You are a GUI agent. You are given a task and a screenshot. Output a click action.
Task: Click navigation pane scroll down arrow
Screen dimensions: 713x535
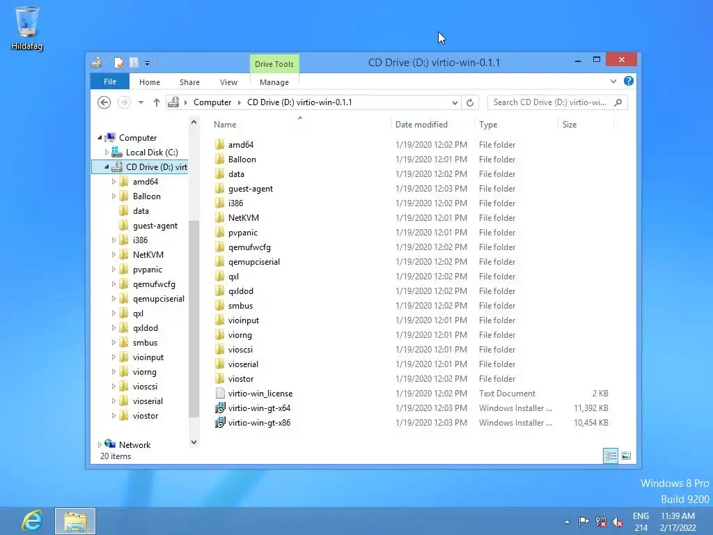(194, 442)
